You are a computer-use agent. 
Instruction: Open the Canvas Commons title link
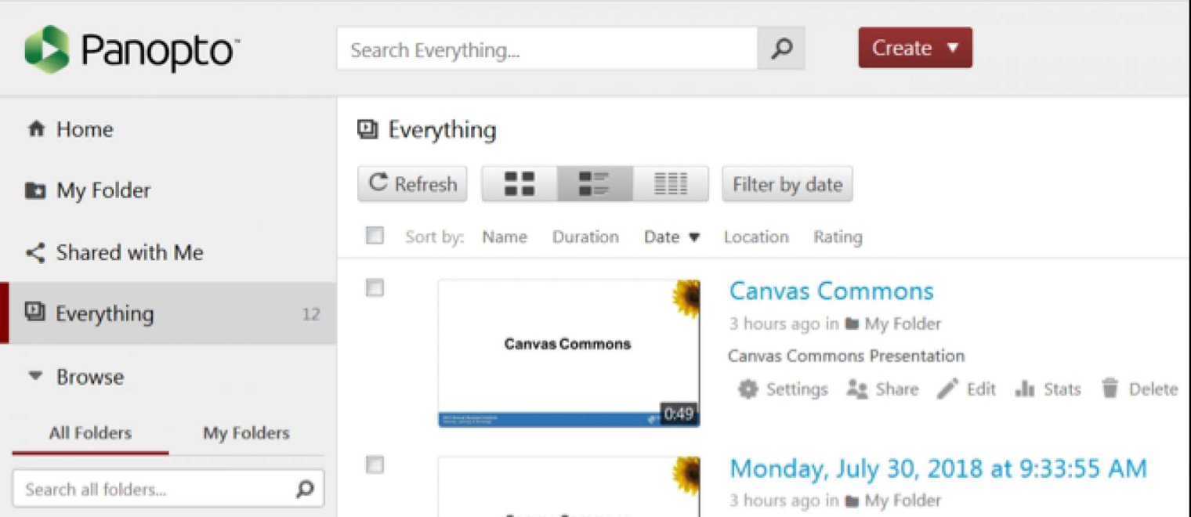coord(831,291)
